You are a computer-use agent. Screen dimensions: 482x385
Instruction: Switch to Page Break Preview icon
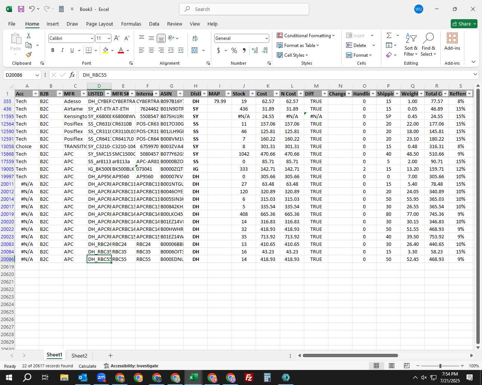tap(407, 366)
